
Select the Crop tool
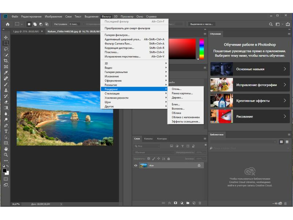6,61
